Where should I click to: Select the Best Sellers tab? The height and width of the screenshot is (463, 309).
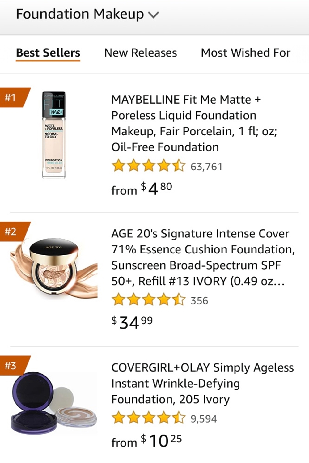click(x=48, y=53)
